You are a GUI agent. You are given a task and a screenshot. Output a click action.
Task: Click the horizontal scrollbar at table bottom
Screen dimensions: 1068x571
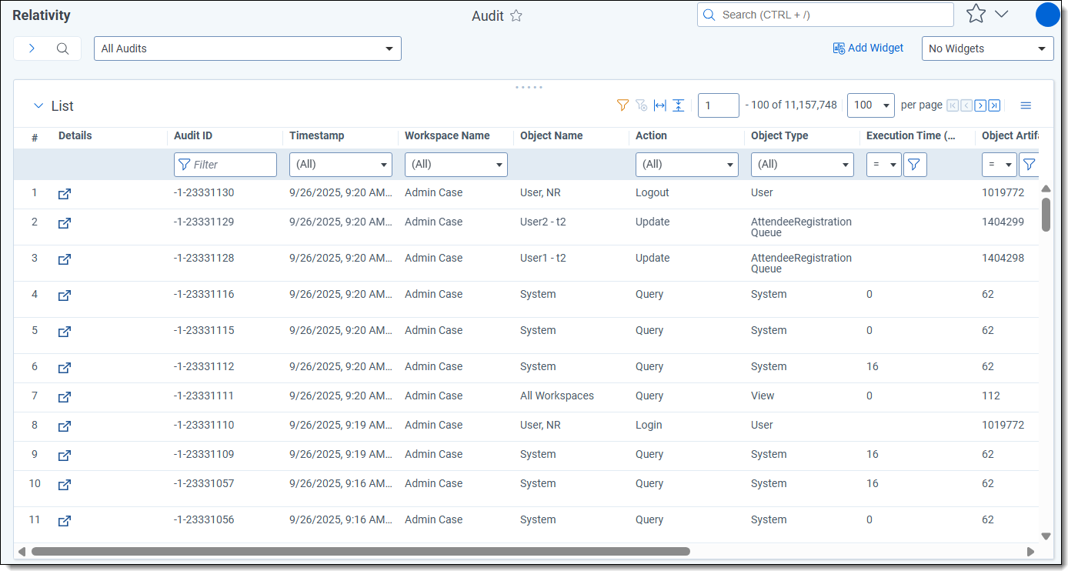click(360, 551)
